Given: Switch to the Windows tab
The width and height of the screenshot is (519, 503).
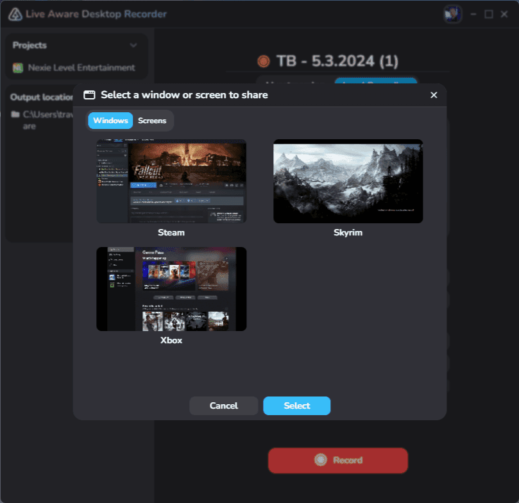Looking at the screenshot, I should coord(110,121).
